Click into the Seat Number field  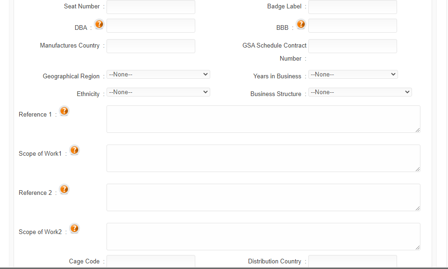pos(151,7)
